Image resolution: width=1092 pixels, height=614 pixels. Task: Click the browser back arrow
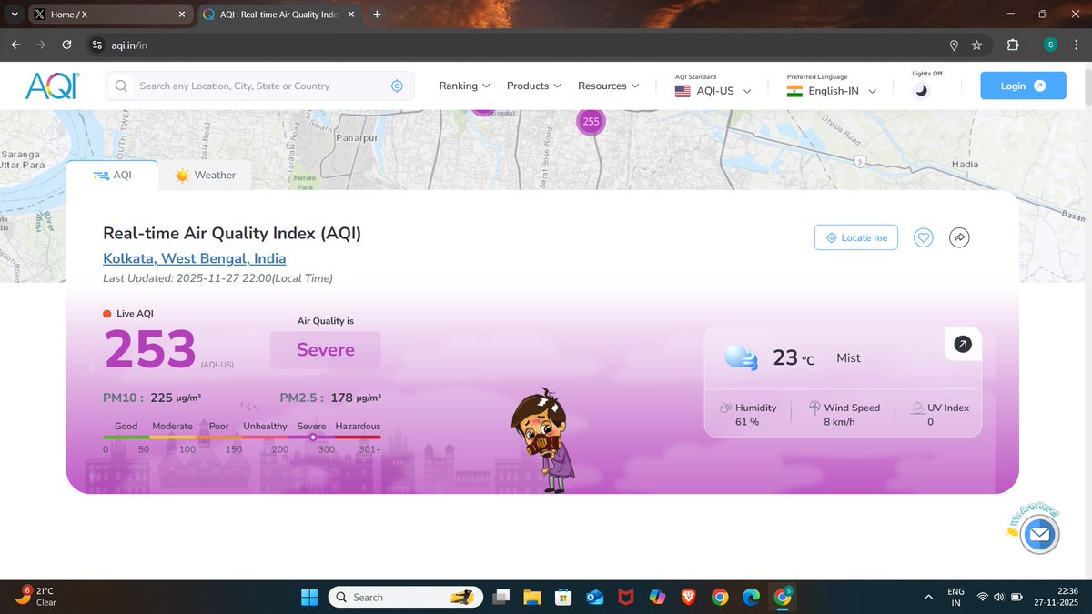click(x=15, y=45)
